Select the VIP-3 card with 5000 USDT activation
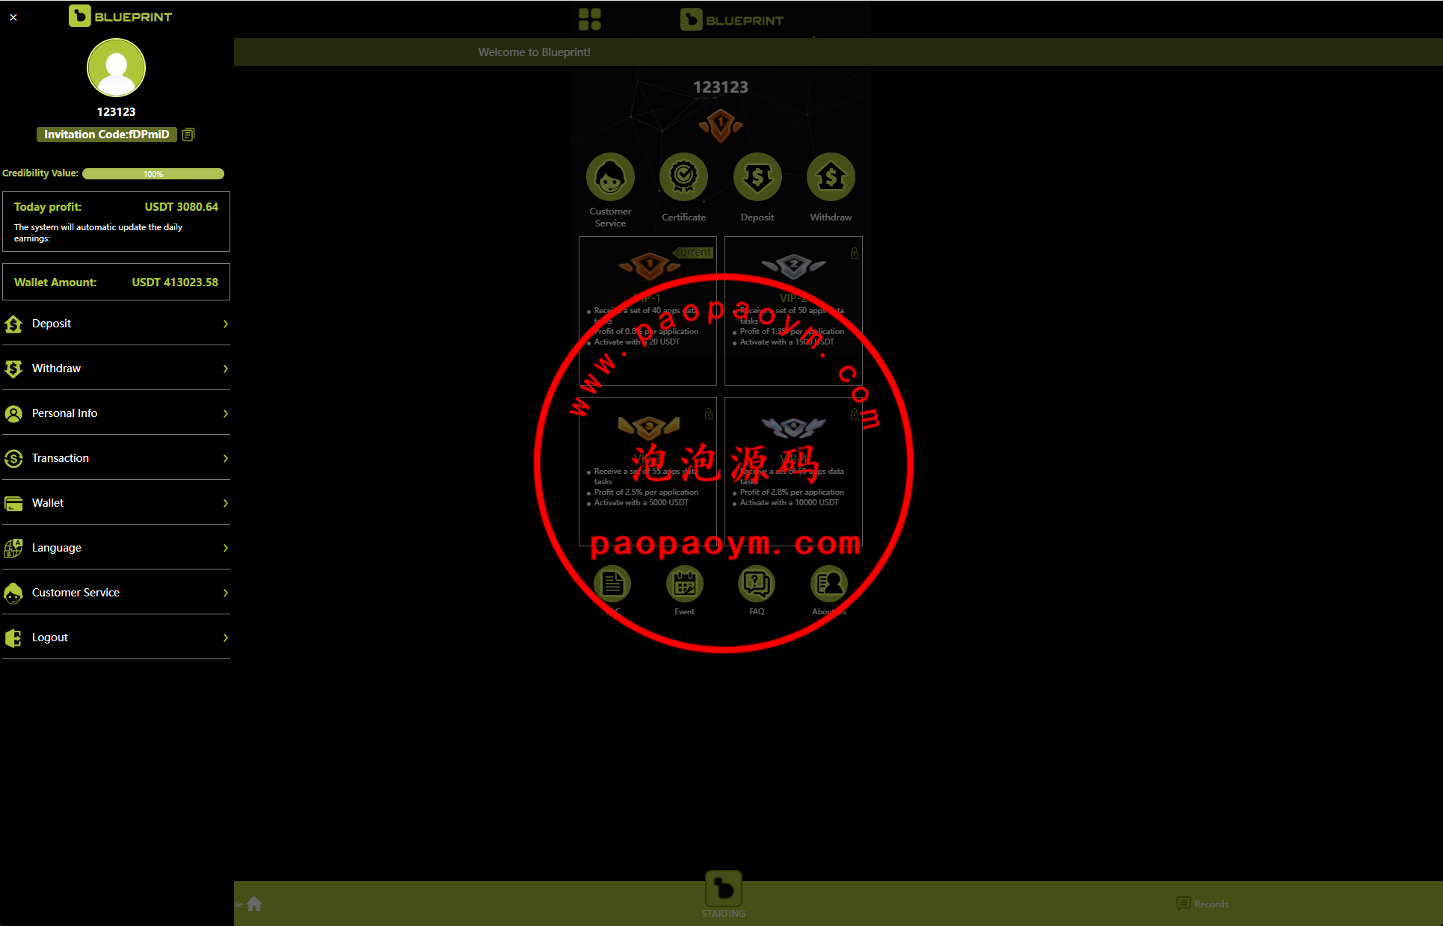Image resolution: width=1443 pixels, height=926 pixels. [647, 472]
